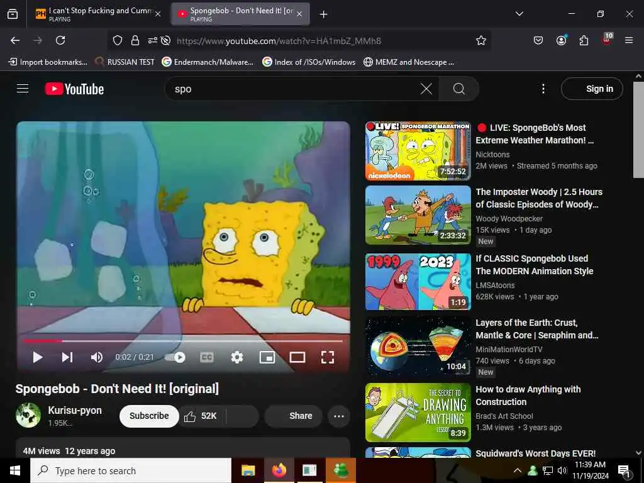Open Windows notification center
Screen dimensions: 644x483
(x=624, y=471)
